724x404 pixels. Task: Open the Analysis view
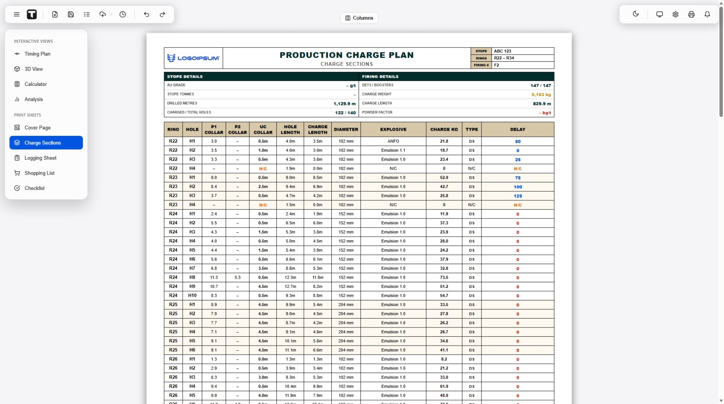[46, 99]
